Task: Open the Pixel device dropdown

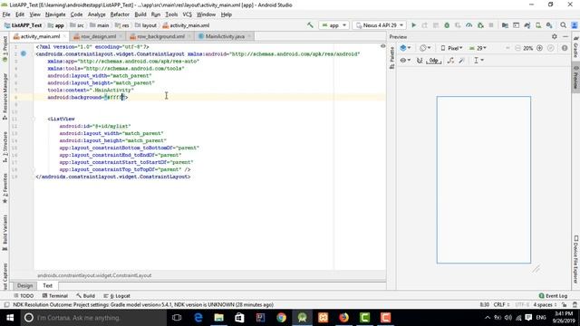Action: coord(451,48)
